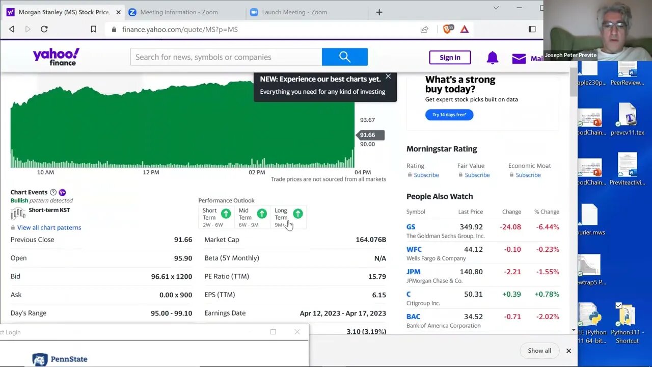
Task: Open the JPM ticker link
Action: pos(413,272)
